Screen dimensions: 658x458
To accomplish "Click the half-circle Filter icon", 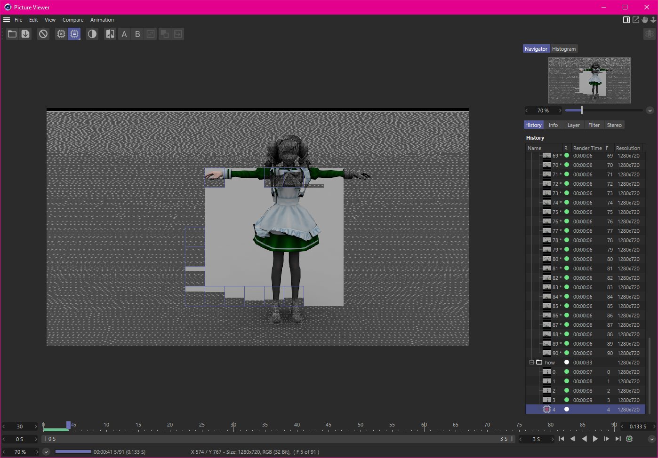I will [92, 34].
